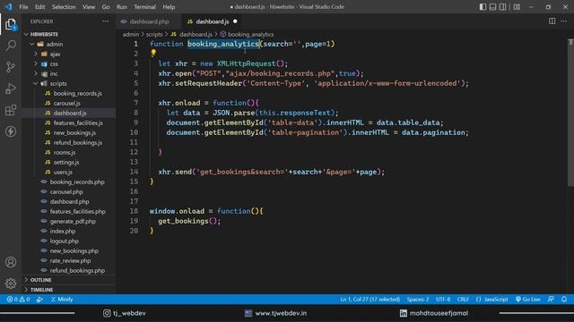Image resolution: width=574 pixels, height=322 pixels.
Task: Open customize layout icon
Action: point(517,6)
